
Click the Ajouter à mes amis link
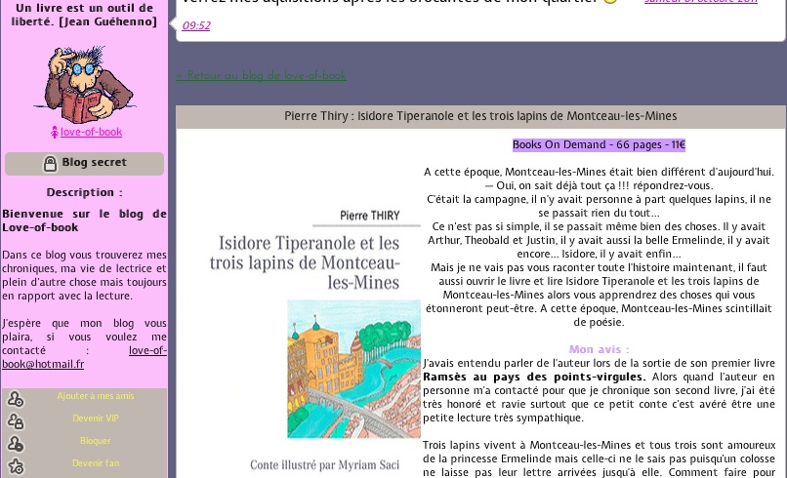(96, 396)
